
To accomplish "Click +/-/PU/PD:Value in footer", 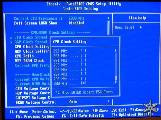I will (x=74, y=111).
